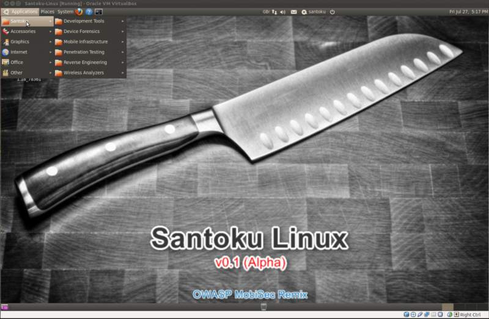489x319 pixels.
Task: Open the Places menu
Action: pos(48,12)
